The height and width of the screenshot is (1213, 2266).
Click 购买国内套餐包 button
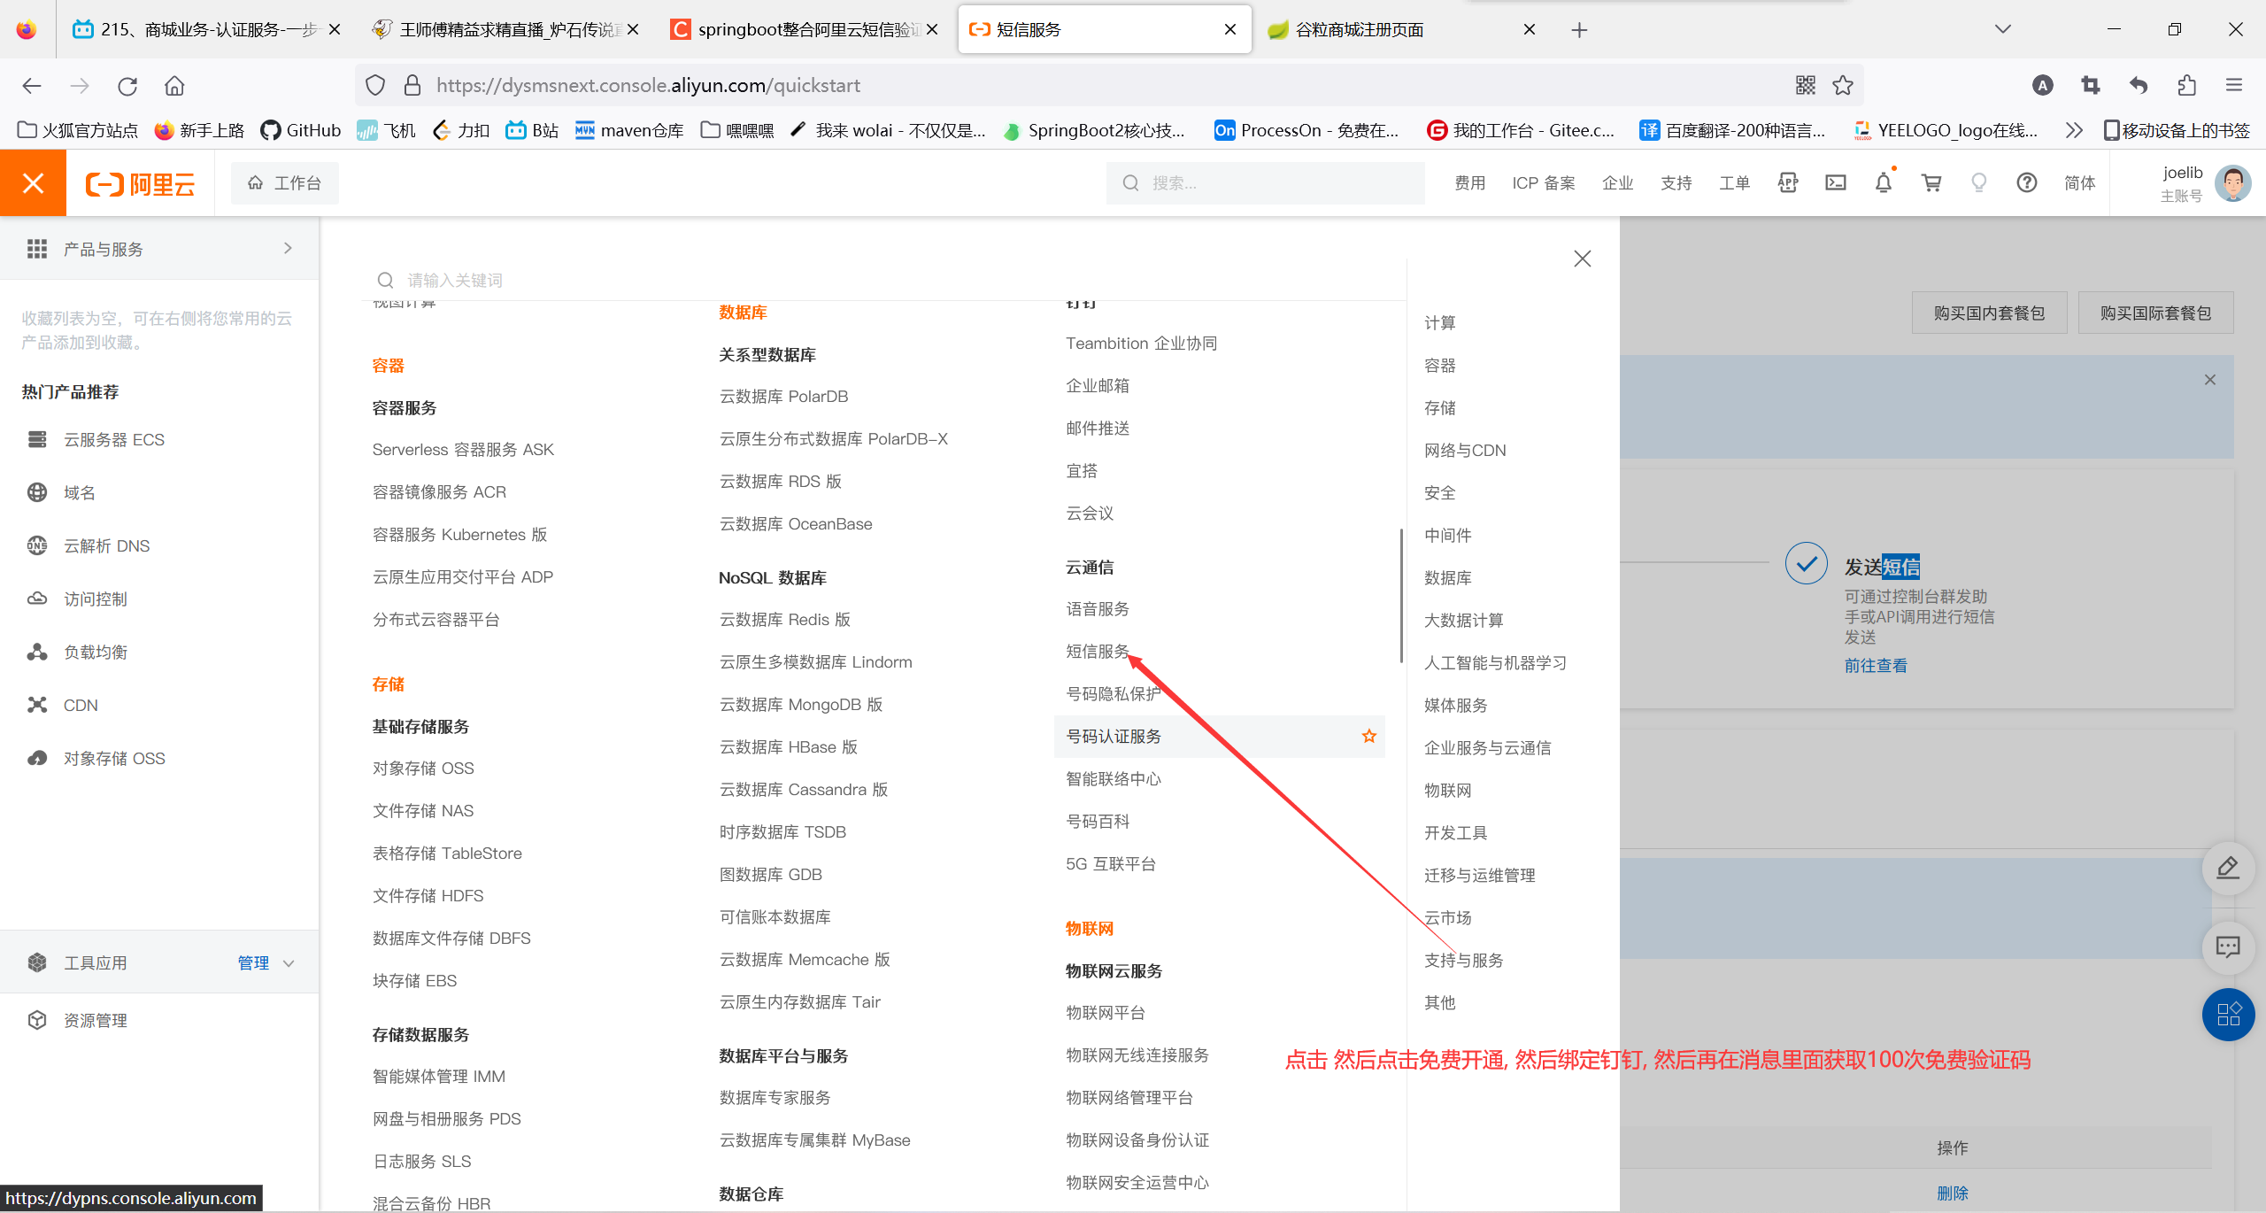[x=1988, y=313]
